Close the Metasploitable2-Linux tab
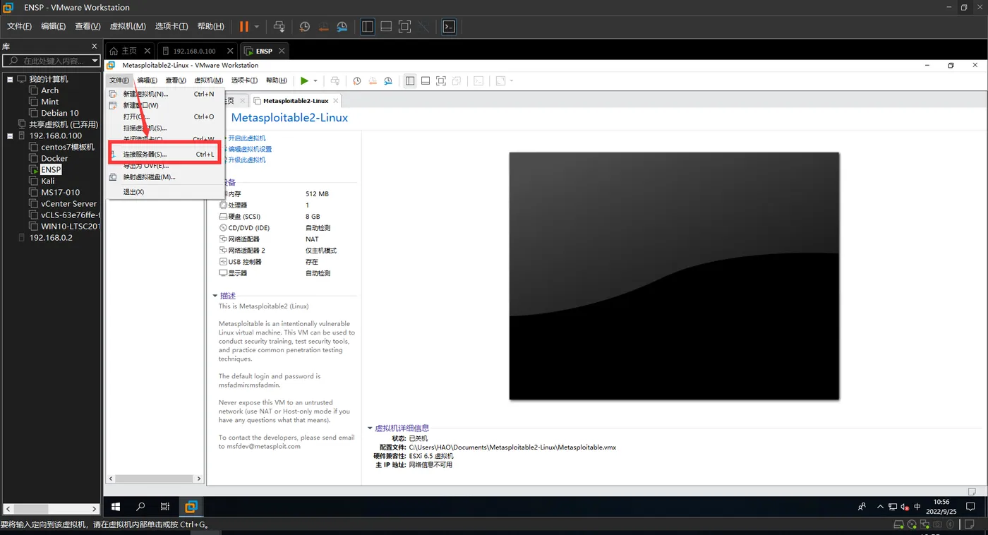The height and width of the screenshot is (535, 988). click(335, 100)
